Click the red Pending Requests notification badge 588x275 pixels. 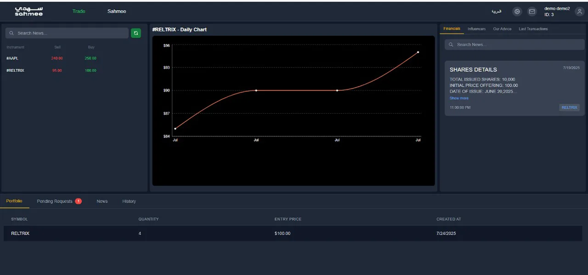point(78,201)
